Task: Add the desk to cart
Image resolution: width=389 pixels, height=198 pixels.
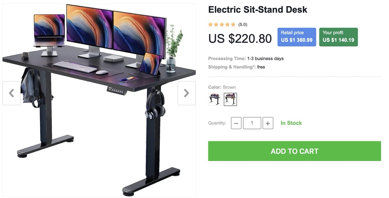Action: point(294,151)
